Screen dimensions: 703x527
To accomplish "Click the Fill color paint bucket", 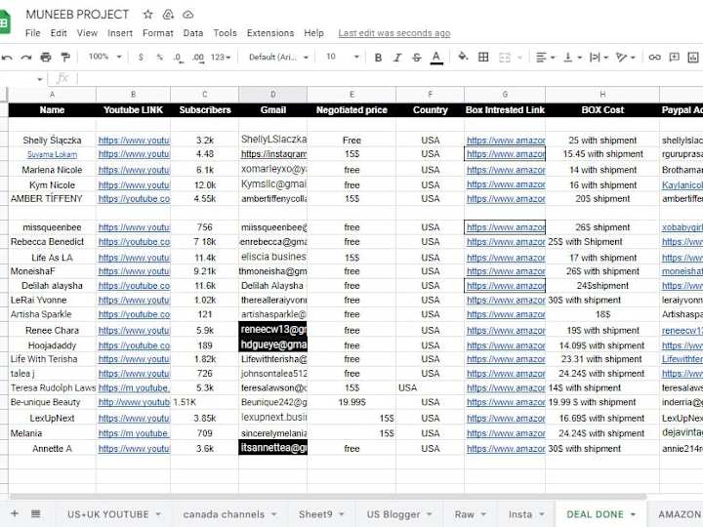I will [x=463, y=57].
